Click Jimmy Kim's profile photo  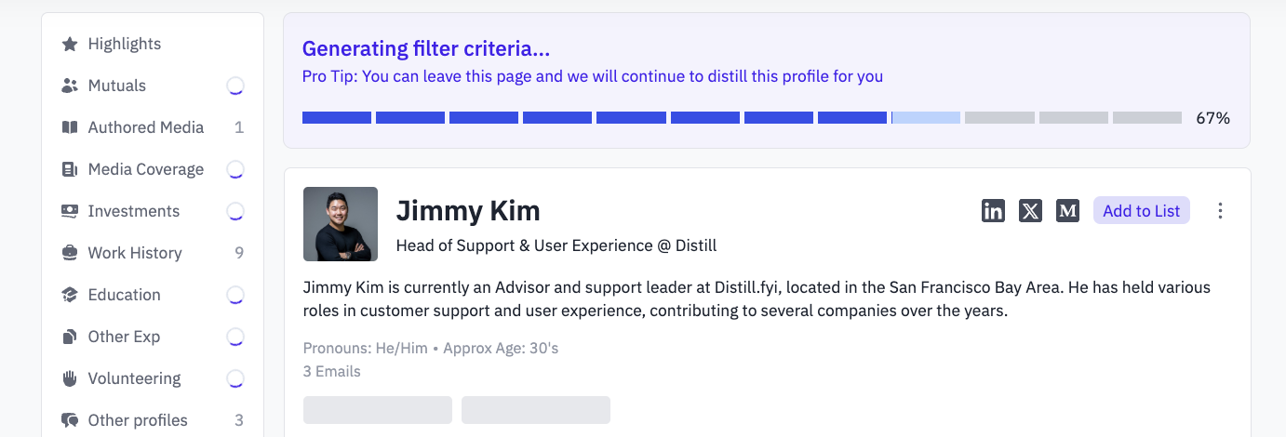click(341, 224)
